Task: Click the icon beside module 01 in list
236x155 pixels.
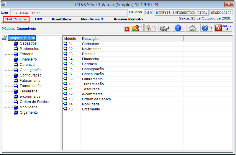Action: (65, 44)
